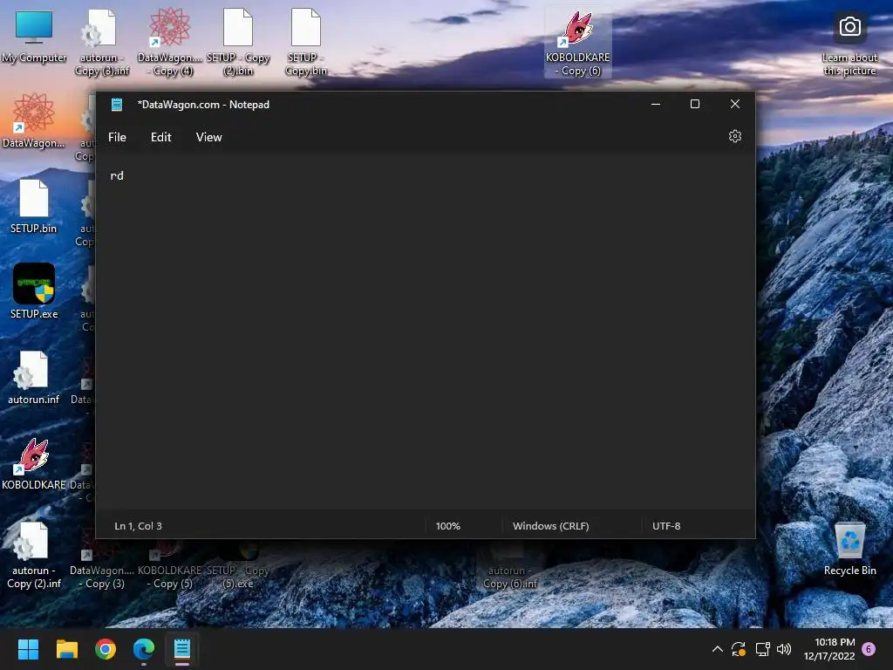Select the KOBOLDKARE - Copy (6) shortcut
Viewport: 893px width, 670px height.
click(578, 43)
